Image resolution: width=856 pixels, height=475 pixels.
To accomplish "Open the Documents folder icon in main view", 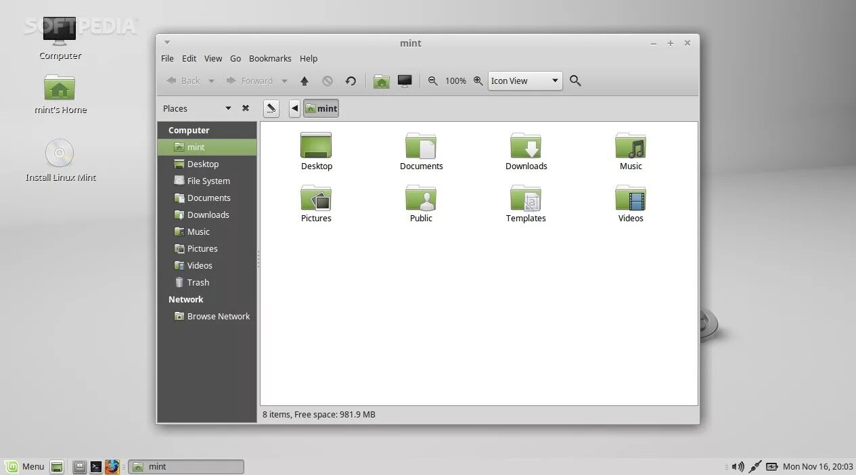I will pyautogui.click(x=421, y=145).
